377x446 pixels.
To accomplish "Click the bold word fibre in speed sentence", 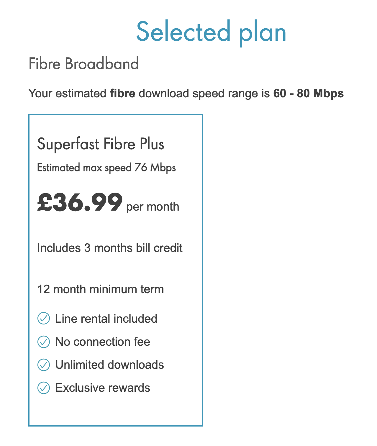I will point(122,93).
